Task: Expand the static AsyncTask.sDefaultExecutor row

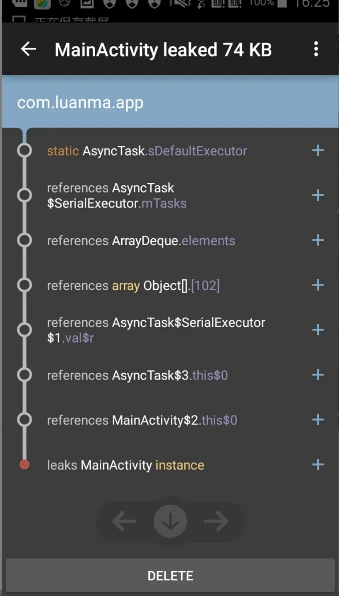Action: 318,150
